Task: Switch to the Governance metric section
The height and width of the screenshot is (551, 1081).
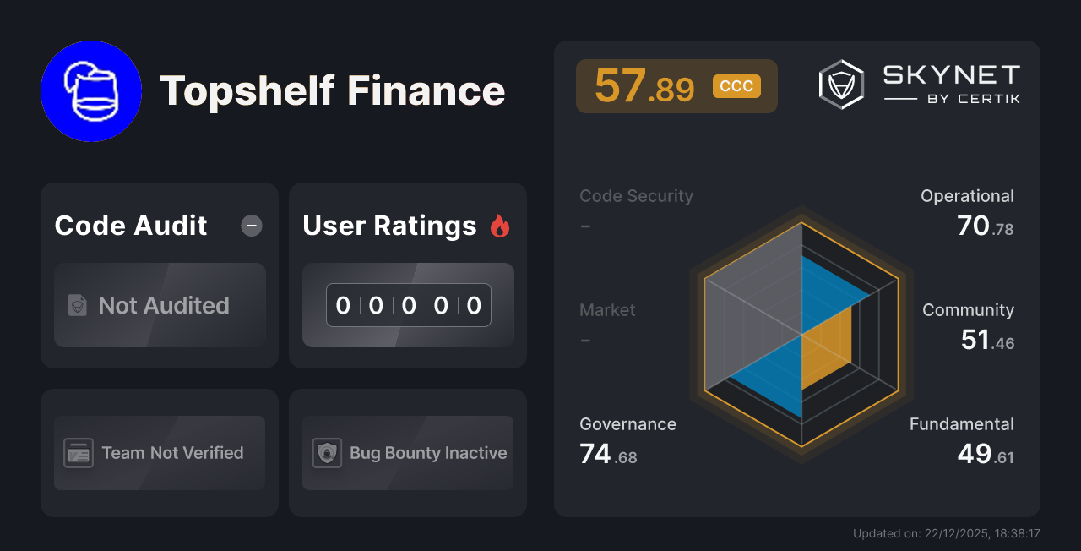Action: (627, 423)
